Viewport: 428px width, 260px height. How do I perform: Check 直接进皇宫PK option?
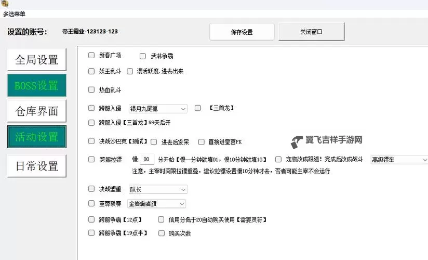202,142
